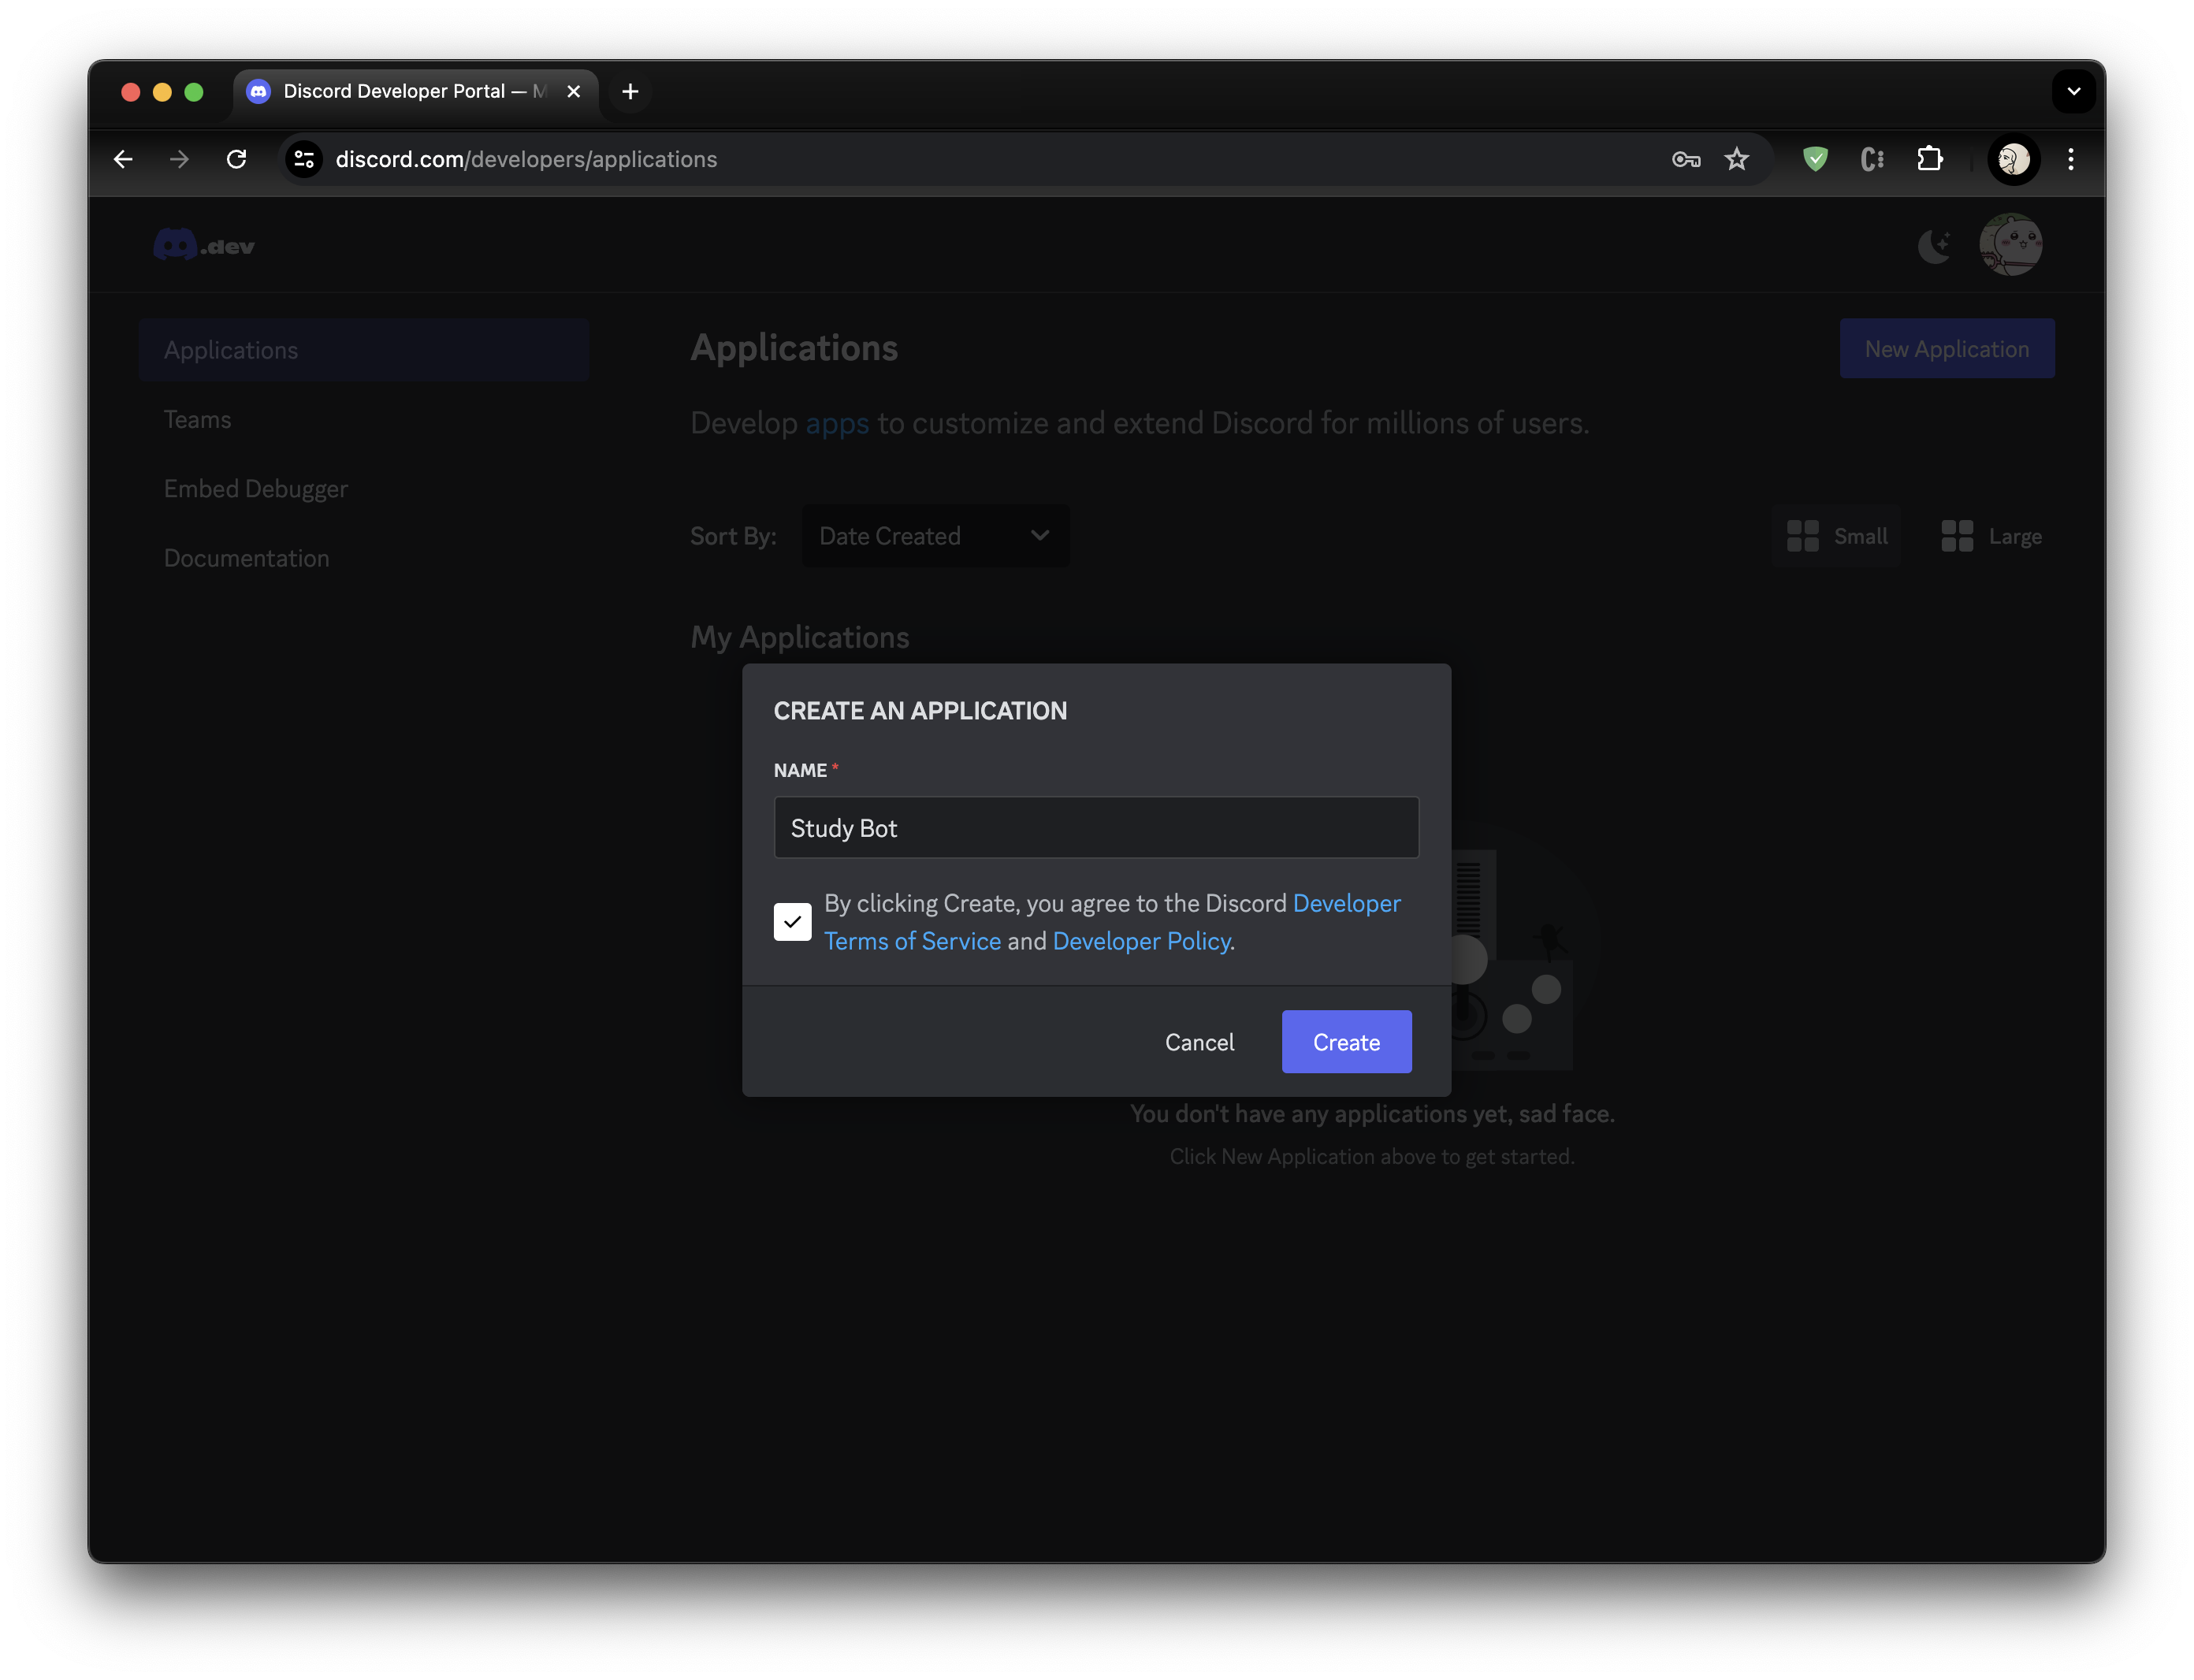Image resolution: width=2194 pixels, height=1680 pixels.
Task: Click the password key icon
Action: pyautogui.click(x=1686, y=159)
